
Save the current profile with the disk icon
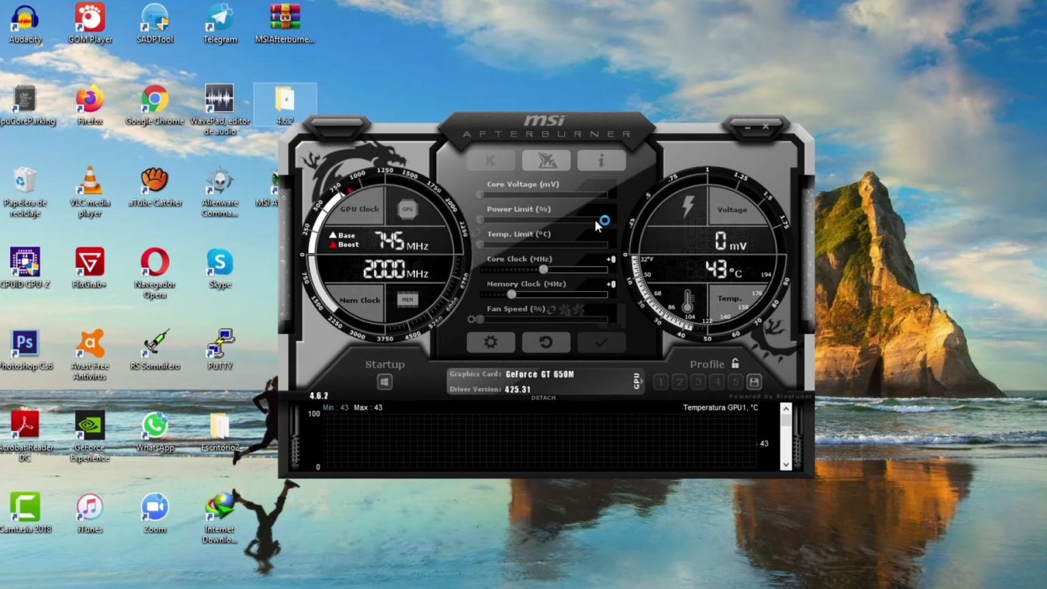[x=754, y=382]
